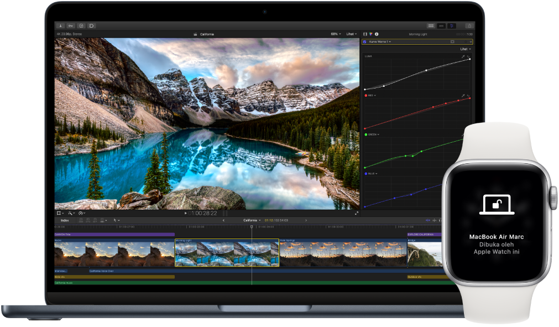This screenshot has height=327, width=559.
Task: Click the keyframe diamond on the Kurva Warna row
Action: pos(466,42)
